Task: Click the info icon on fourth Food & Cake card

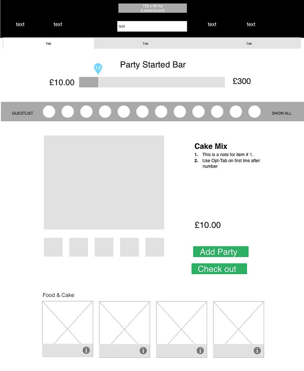Action: click(257, 350)
